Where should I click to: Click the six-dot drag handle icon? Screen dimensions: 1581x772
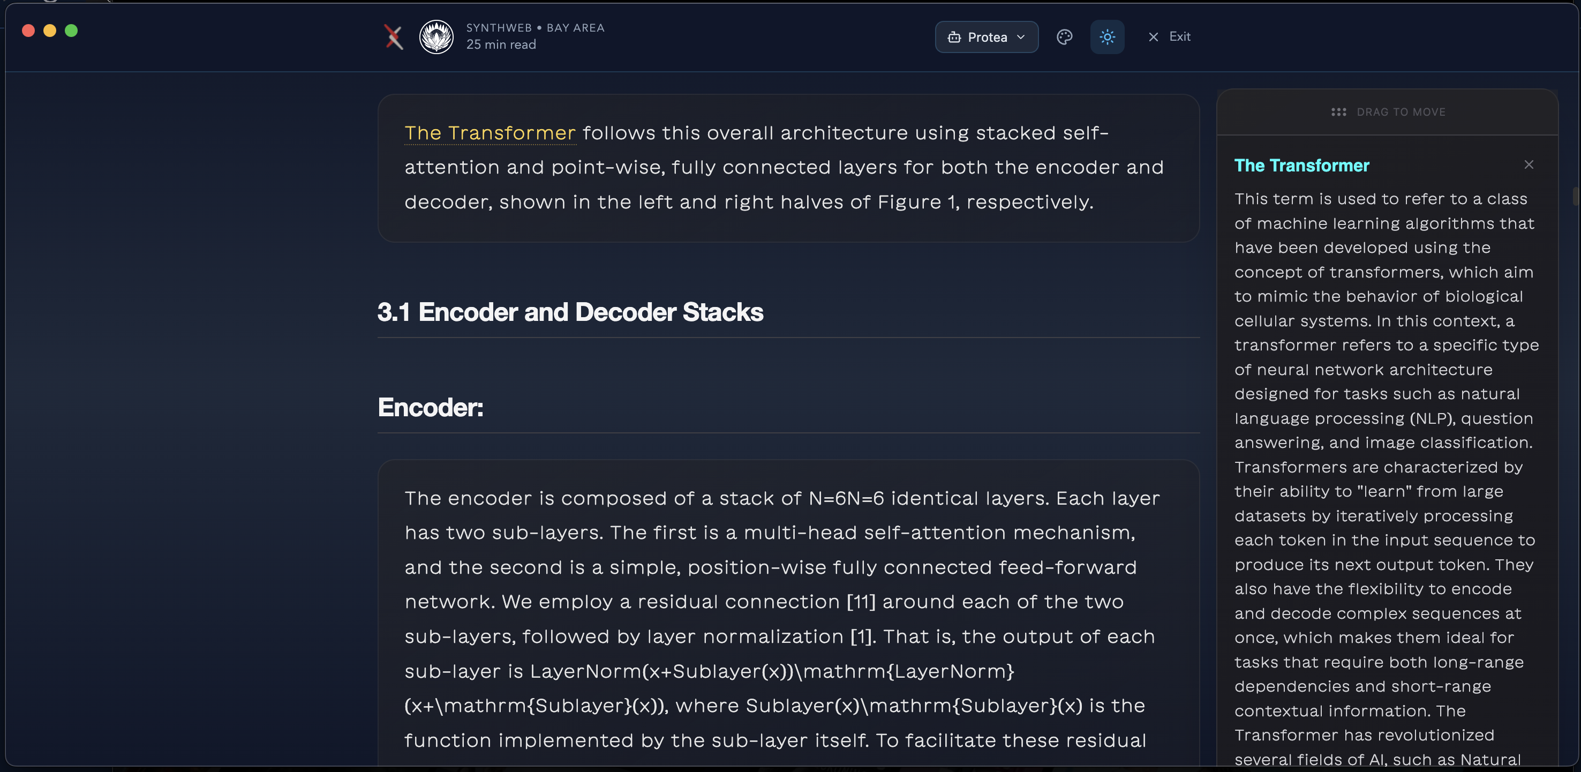1338,112
